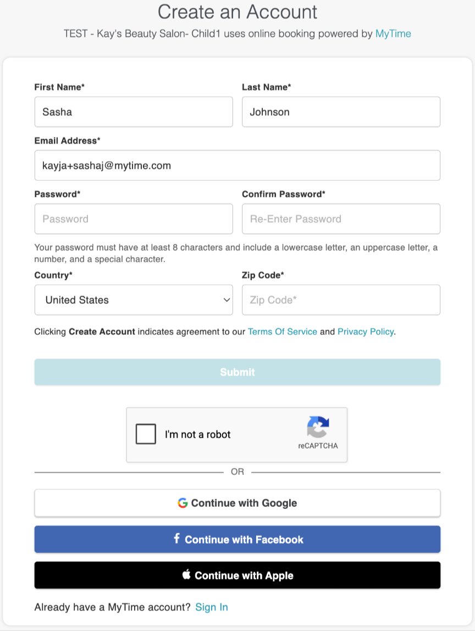
Task: Click the reCAPTCHA logo icon
Action: coord(318,427)
